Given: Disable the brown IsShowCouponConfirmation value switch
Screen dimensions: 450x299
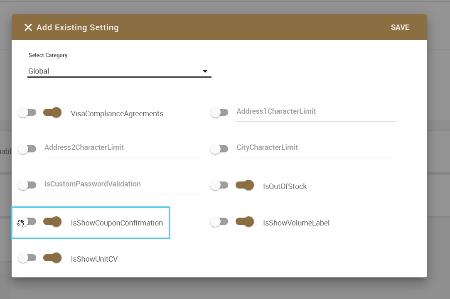Looking at the screenshot, I should [x=53, y=222].
